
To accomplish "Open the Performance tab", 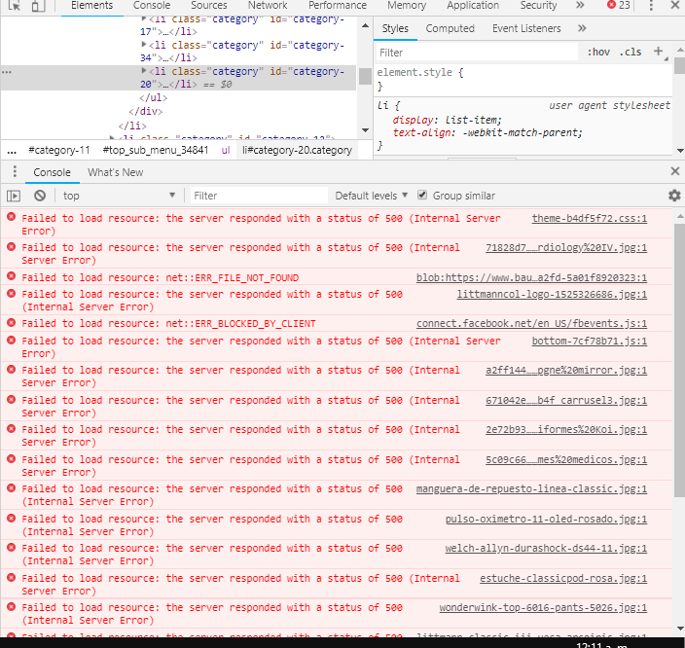I will [x=338, y=6].
